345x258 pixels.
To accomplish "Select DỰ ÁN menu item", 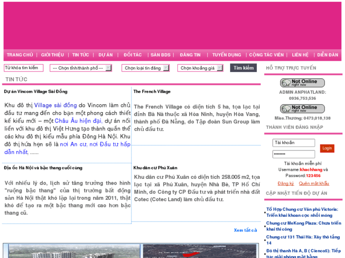I will (105, 55).
